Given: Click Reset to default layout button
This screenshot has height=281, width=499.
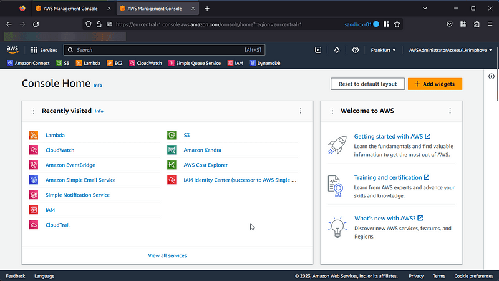Looking at the screenshot, I should click(x=367, y=84).
